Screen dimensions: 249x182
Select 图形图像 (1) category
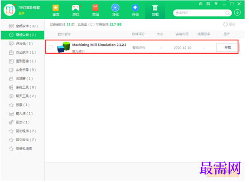pos(23,61)
